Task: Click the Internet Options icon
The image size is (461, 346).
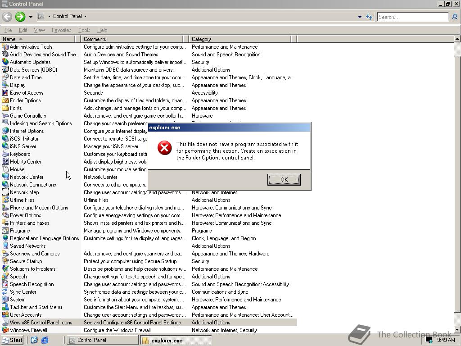Action: point(5,131)
